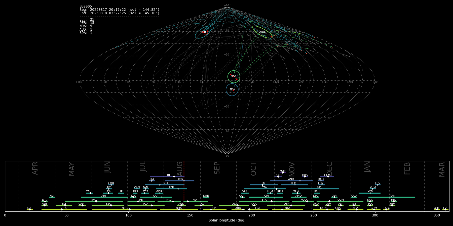
Task: Select the EVI shower label
Action: click(445, 208)
